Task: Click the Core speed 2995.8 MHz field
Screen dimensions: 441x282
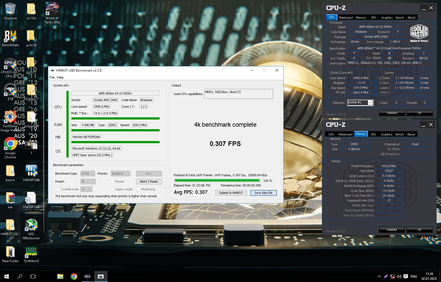Action: (x=102, y=107)
